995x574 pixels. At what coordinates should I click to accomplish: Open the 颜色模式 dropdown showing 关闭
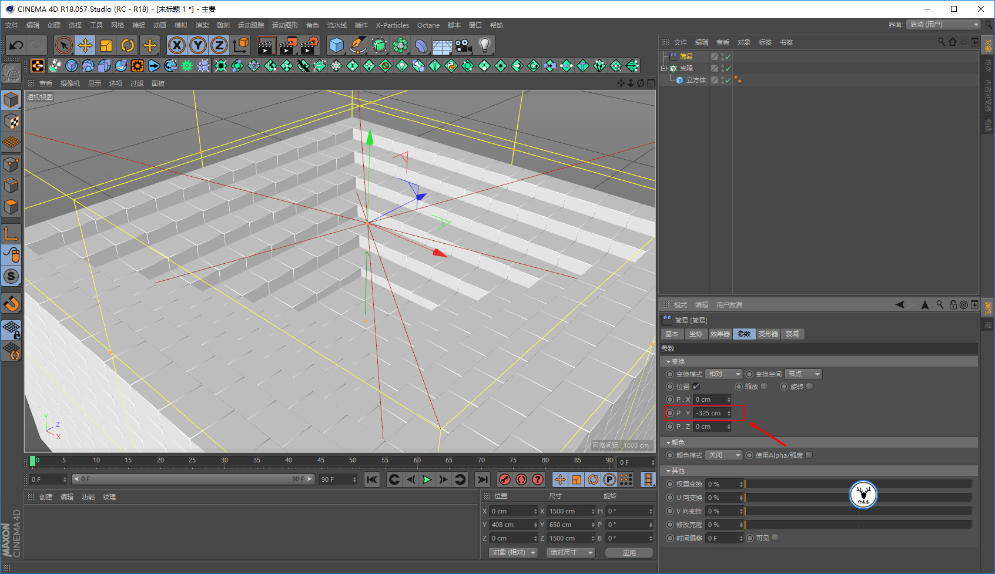[724, 455]
